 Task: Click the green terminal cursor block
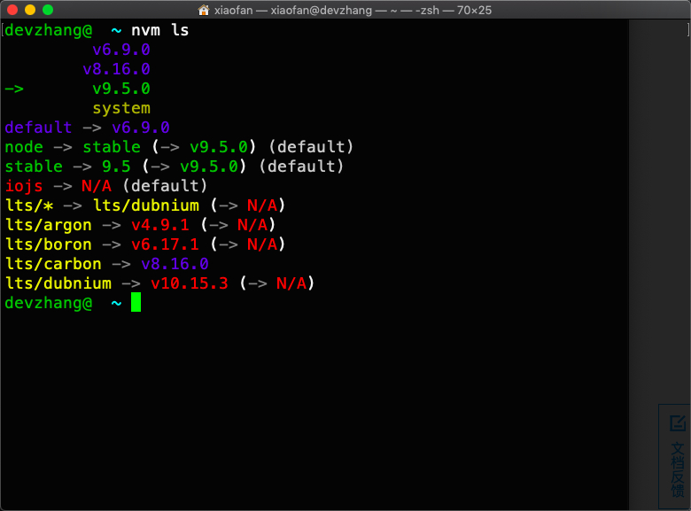(x=136, y=302)
